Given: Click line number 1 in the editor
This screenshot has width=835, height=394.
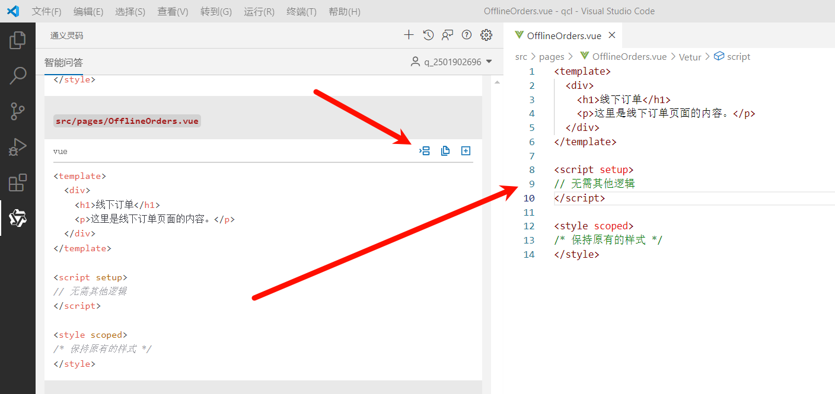Looking at the screenshot, I should tap(531, 71).
